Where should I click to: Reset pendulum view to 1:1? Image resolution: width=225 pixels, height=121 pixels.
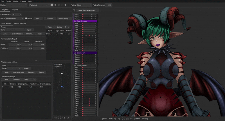(55, 118)
